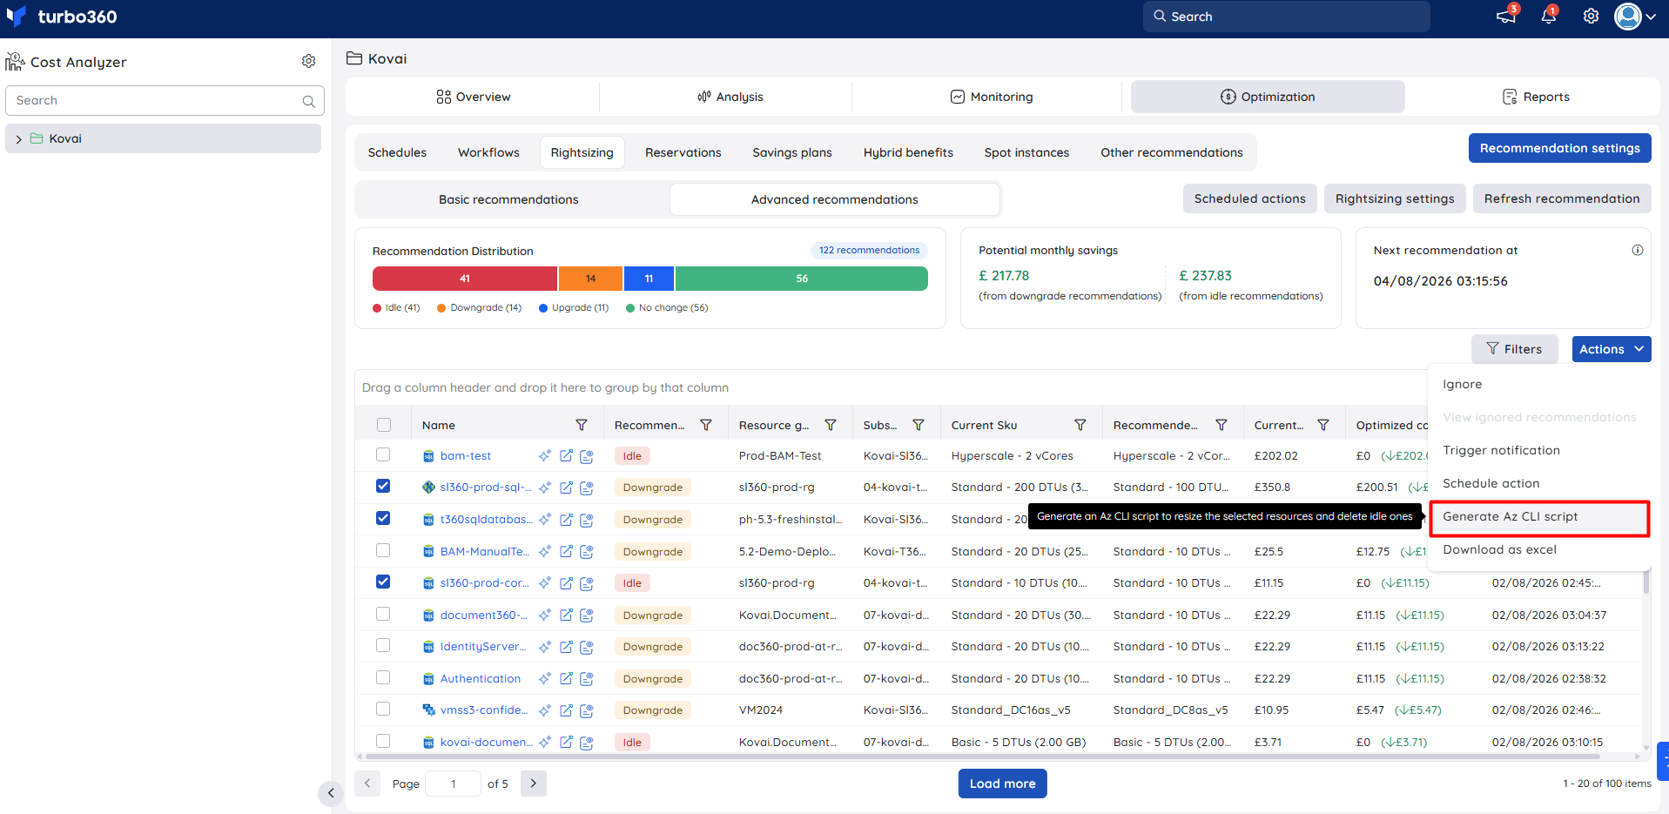
Task: Check the document360 row checkbox
Action: 383,614
